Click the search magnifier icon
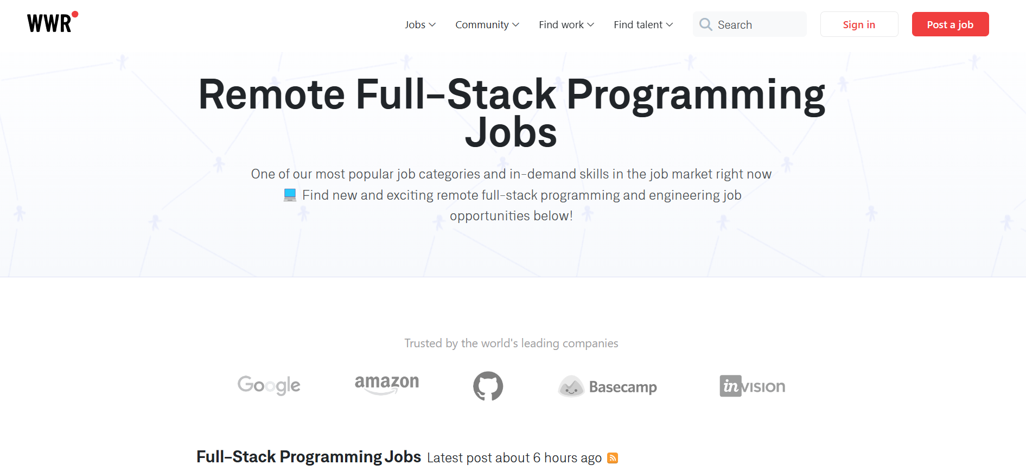This screenshot has height=471, width=1026. click(x=705, y=24)
